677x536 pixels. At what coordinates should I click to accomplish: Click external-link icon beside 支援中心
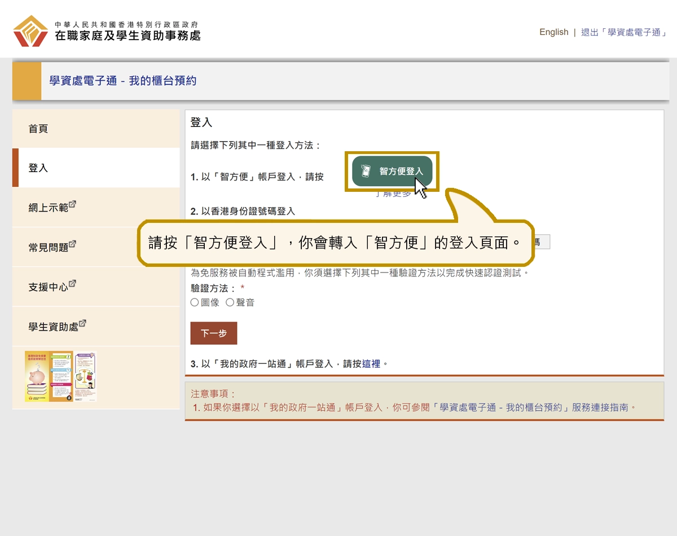72,283
